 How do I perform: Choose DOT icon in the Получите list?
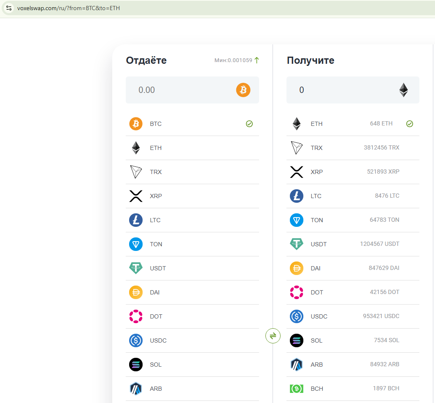(297, 292)
